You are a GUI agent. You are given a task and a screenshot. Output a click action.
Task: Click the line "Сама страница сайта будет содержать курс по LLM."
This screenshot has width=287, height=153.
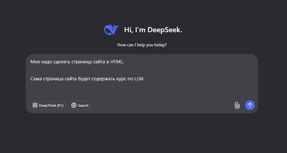[88, 79]
